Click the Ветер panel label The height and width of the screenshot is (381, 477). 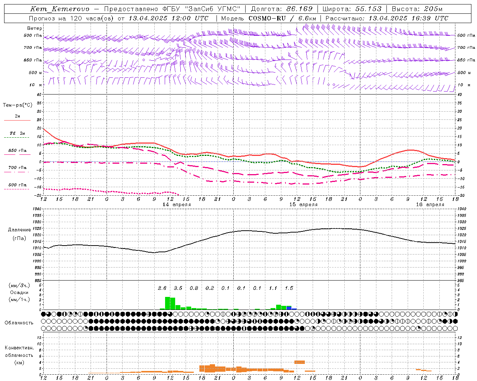coord(35,28)
